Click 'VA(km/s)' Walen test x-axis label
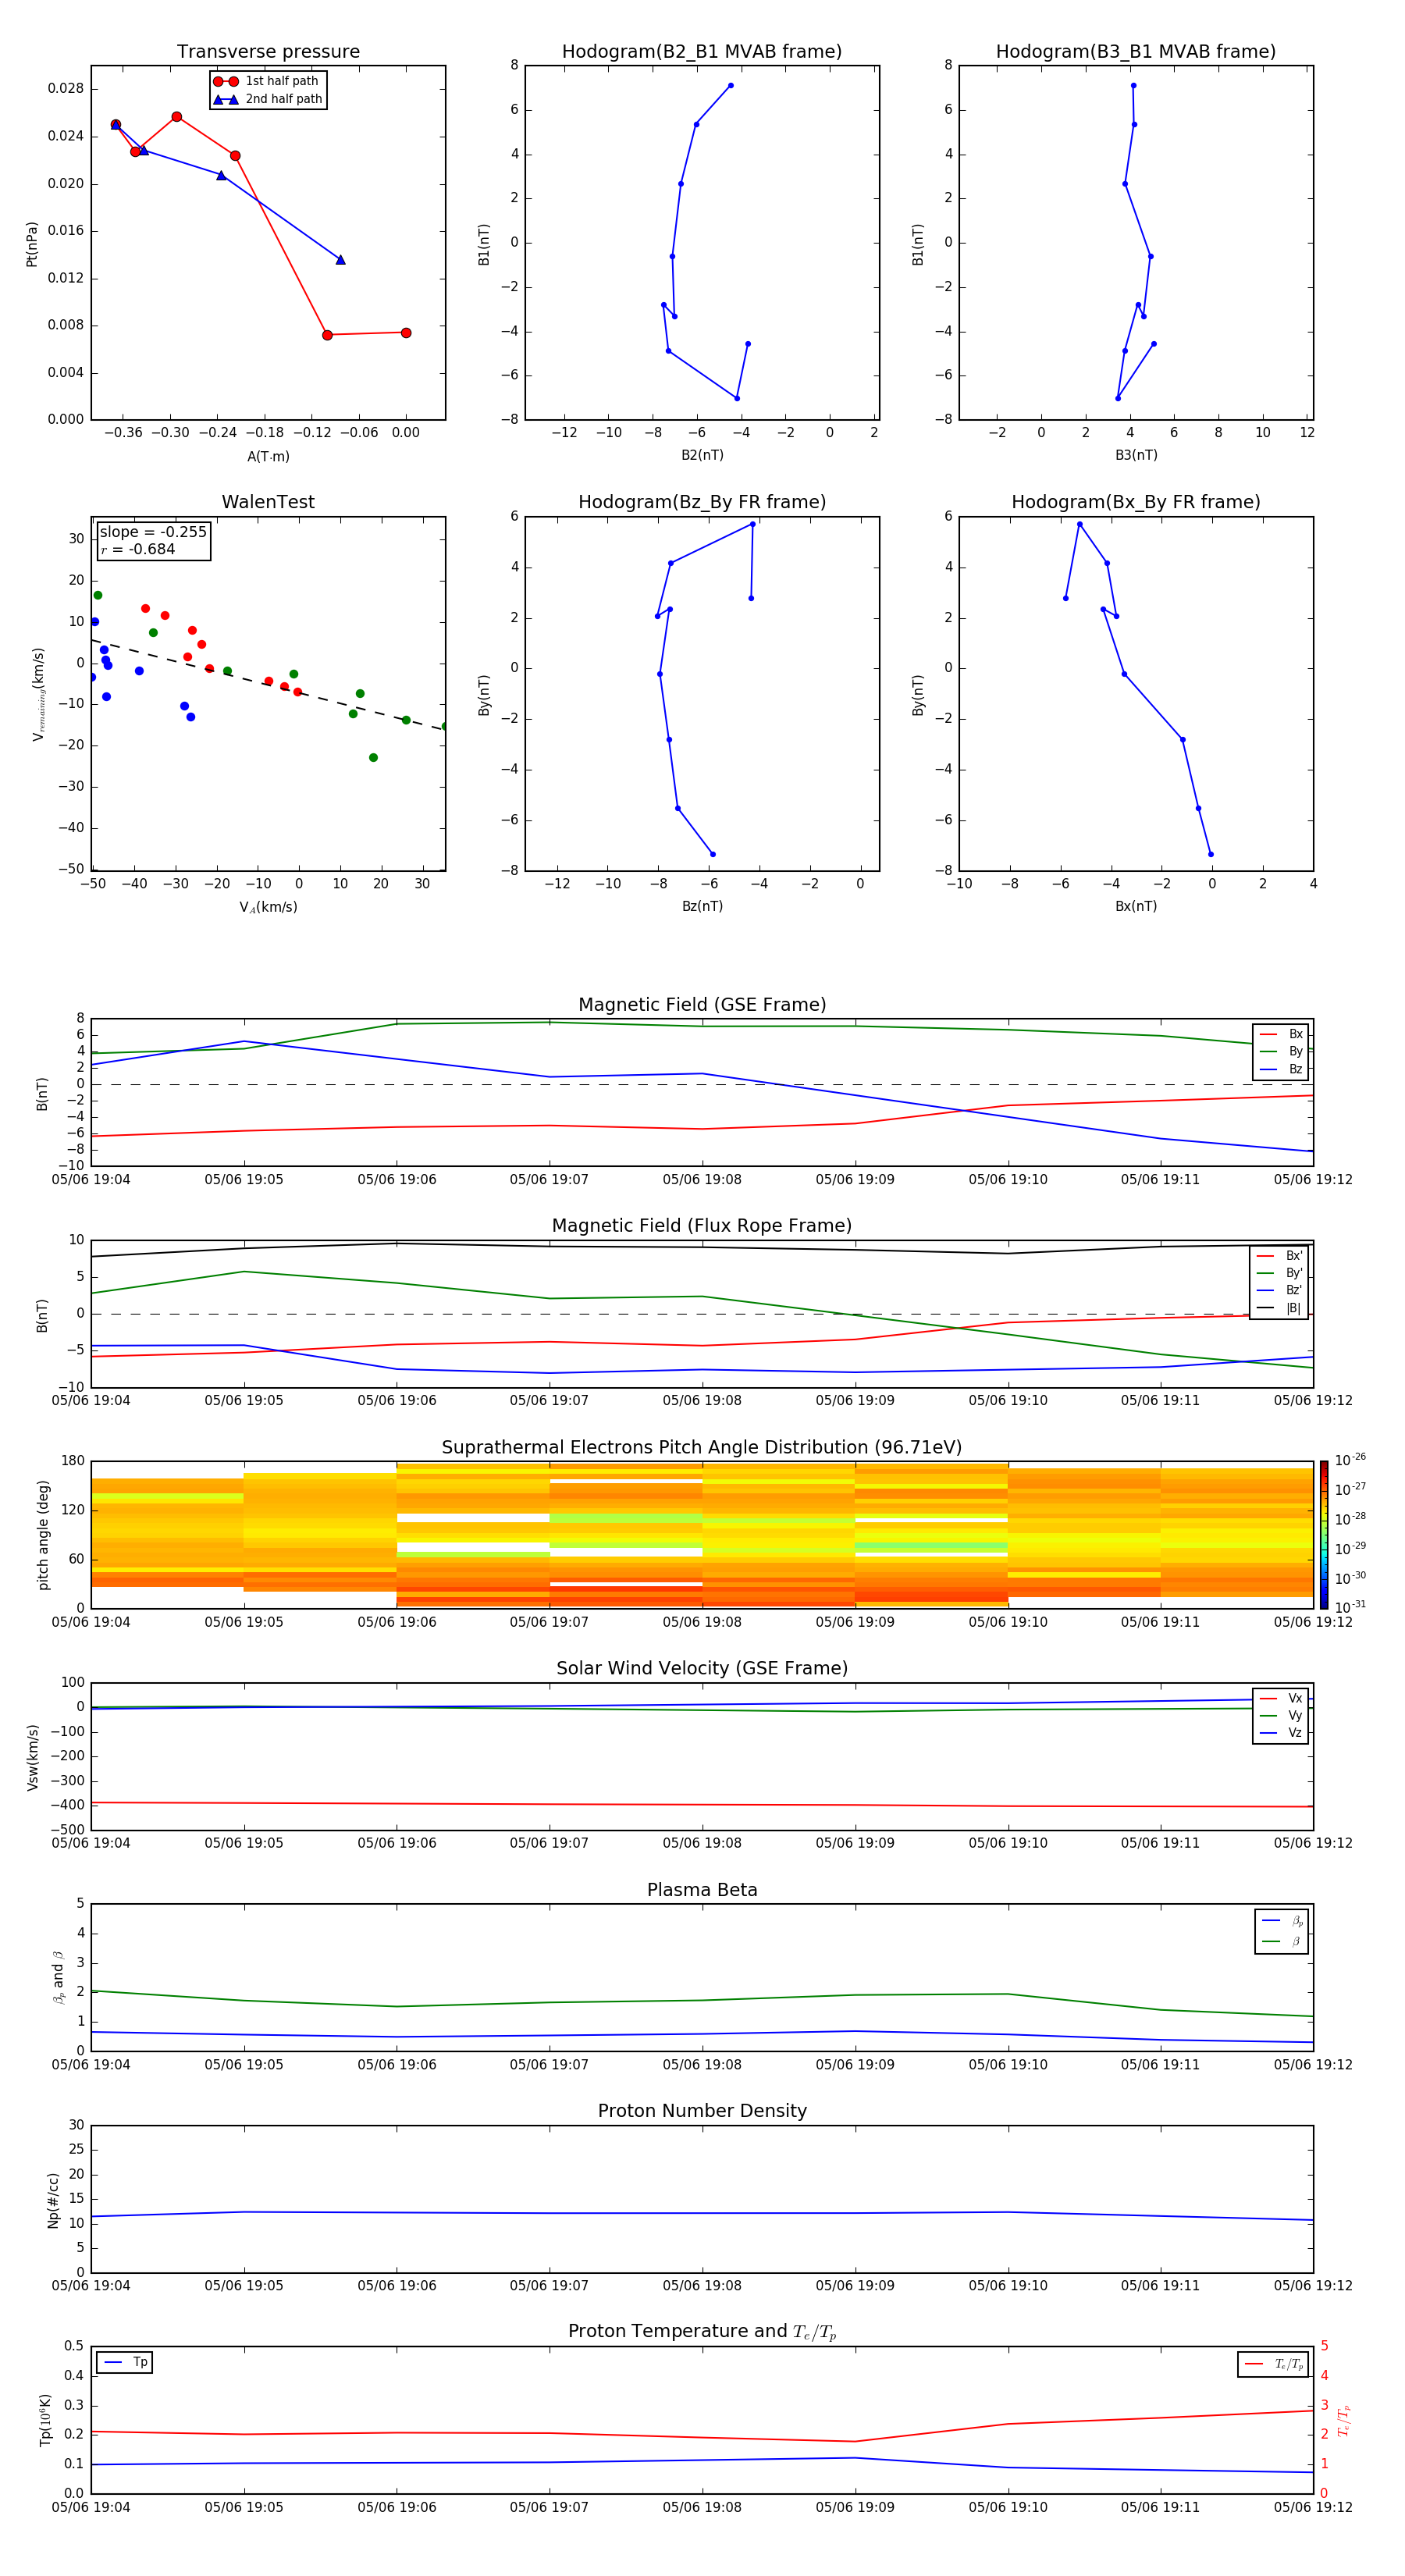 click(x=268, y=907)
